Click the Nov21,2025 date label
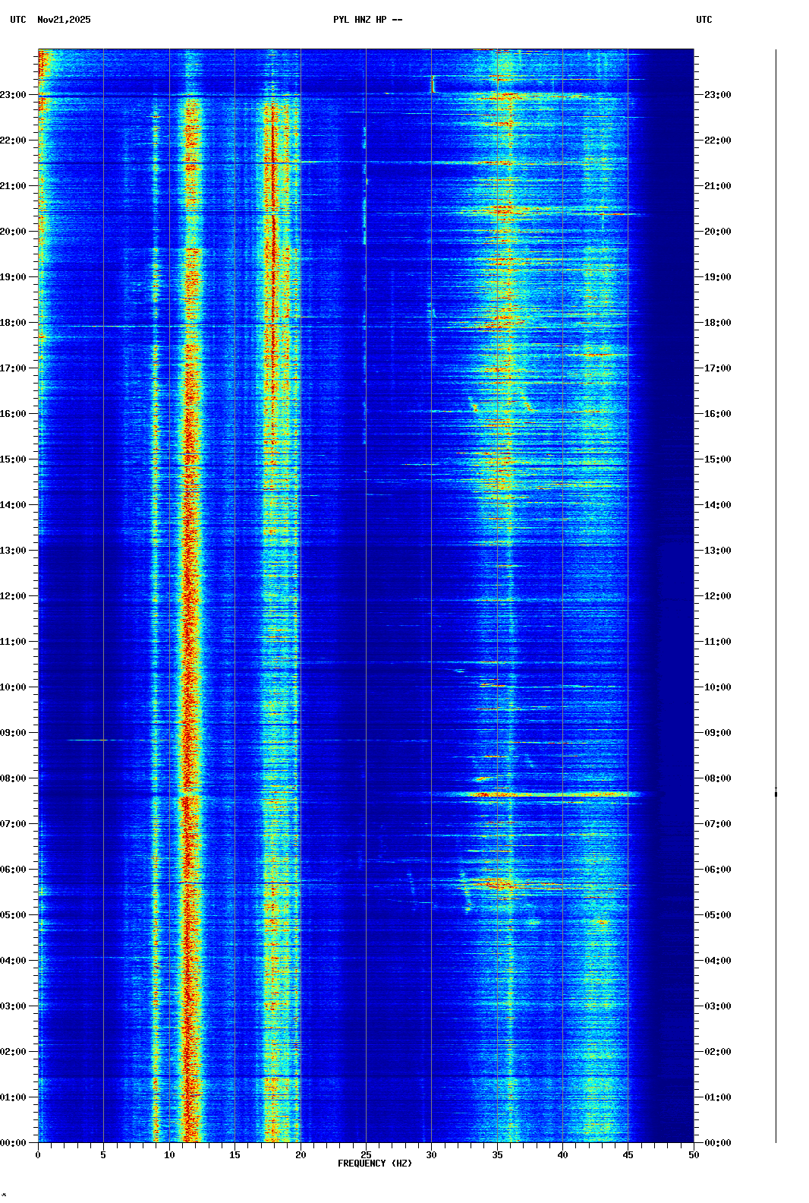The width and height of the screenshot is (809, 1203). pos(64,20)
